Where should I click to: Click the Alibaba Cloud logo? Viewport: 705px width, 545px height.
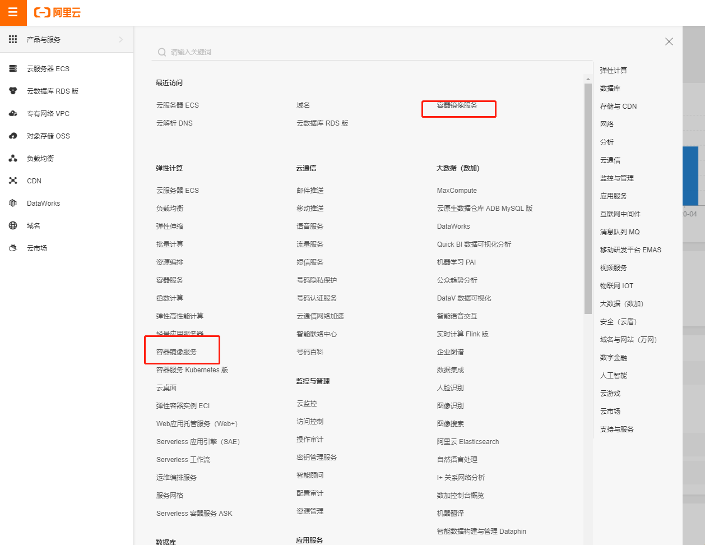(x=57, y=12)
